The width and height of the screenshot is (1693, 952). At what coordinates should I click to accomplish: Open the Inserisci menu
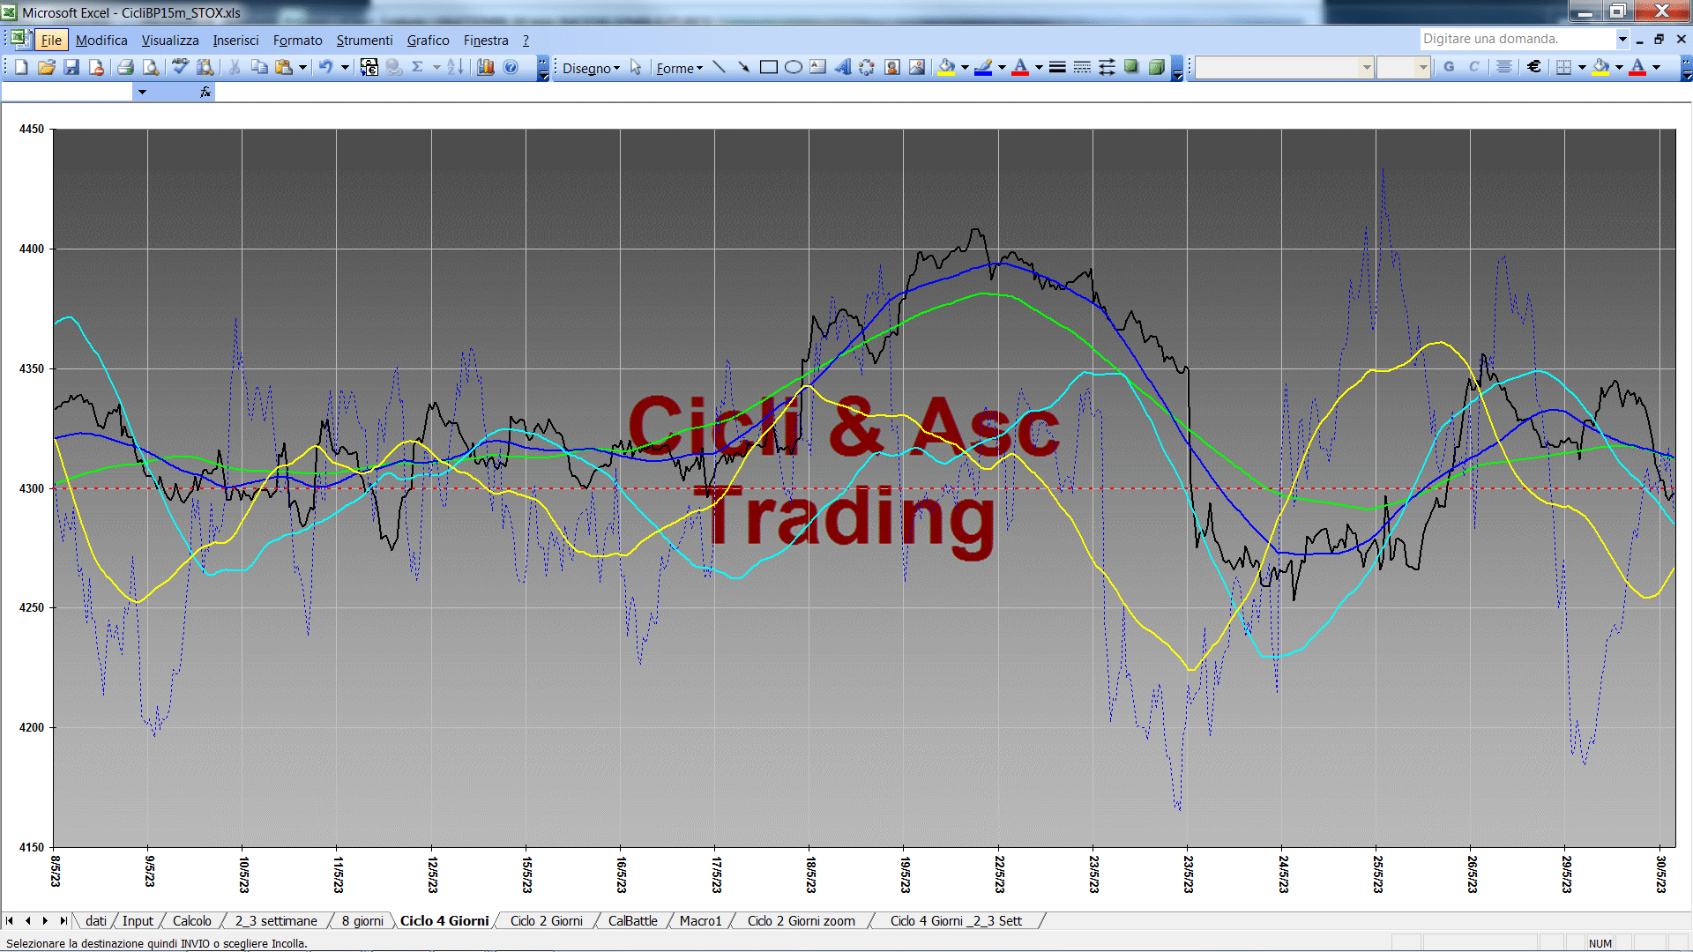click(235, 40)
